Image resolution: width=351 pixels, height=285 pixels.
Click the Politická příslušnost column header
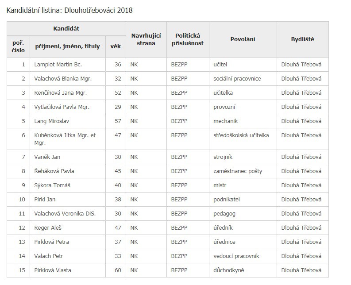(x=188, y=39)
